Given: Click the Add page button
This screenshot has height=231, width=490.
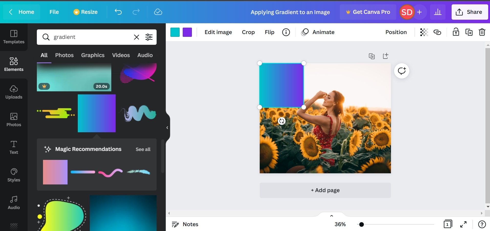Looking at the screenshot, I should pyautogui.click(x=325, y=190).
